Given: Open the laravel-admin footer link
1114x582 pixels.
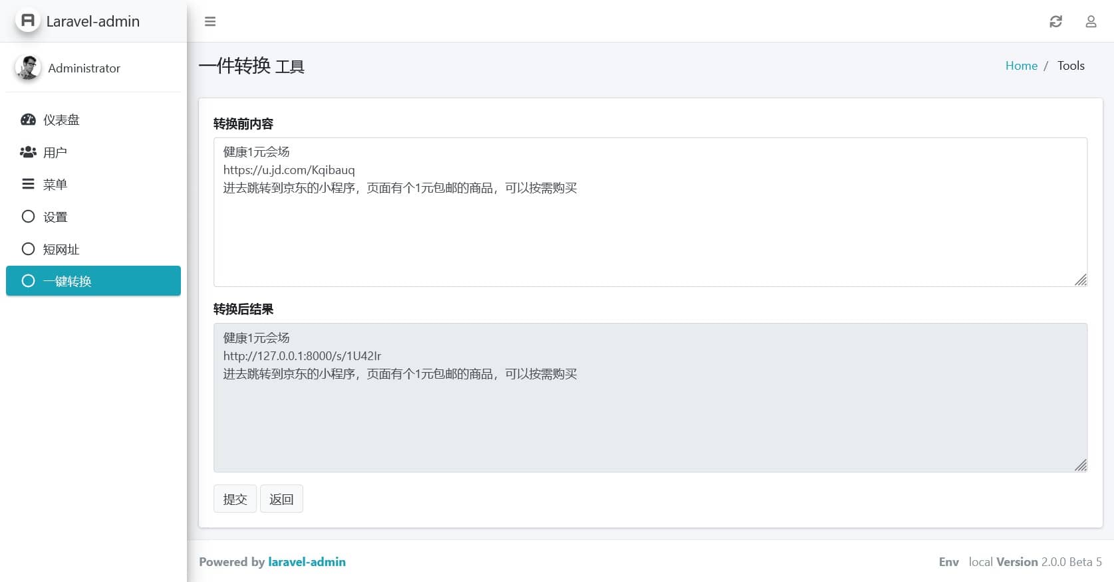Looking at the screenshot, I should pyautogui.click(x=307, y=562).
